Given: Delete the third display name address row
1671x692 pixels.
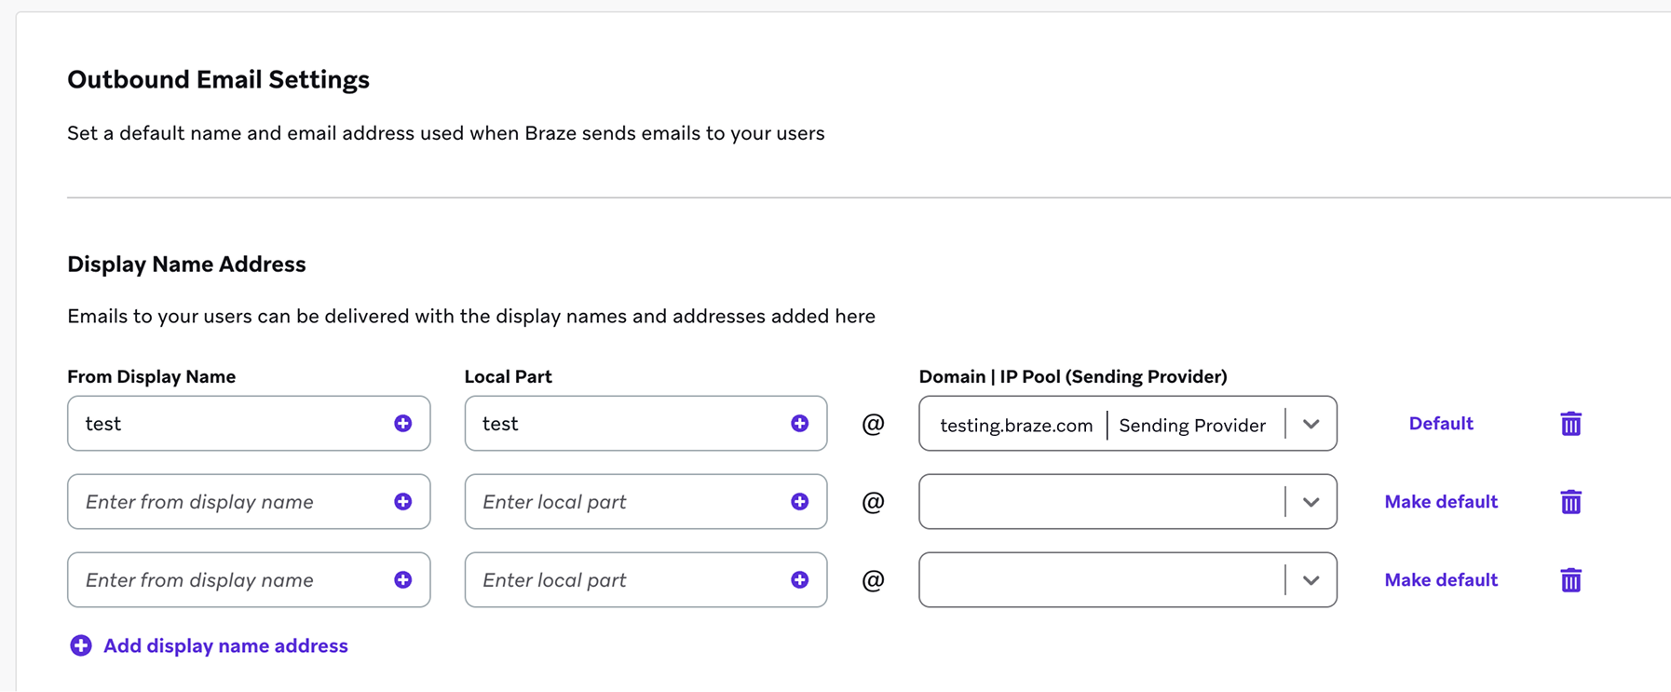Looking at the screenshot, I should [1570, 580].
